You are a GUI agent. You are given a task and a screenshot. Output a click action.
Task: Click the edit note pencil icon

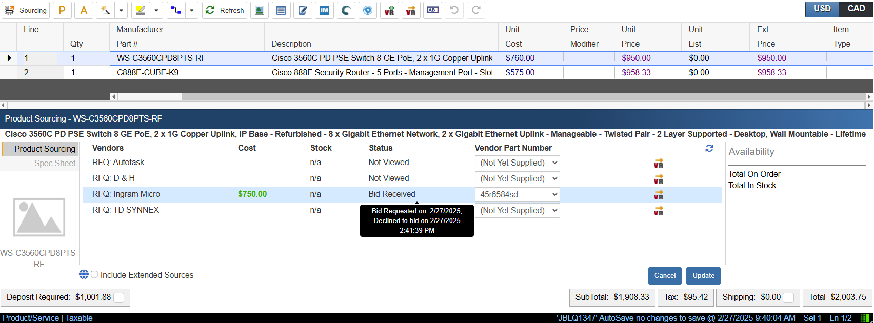303,10
